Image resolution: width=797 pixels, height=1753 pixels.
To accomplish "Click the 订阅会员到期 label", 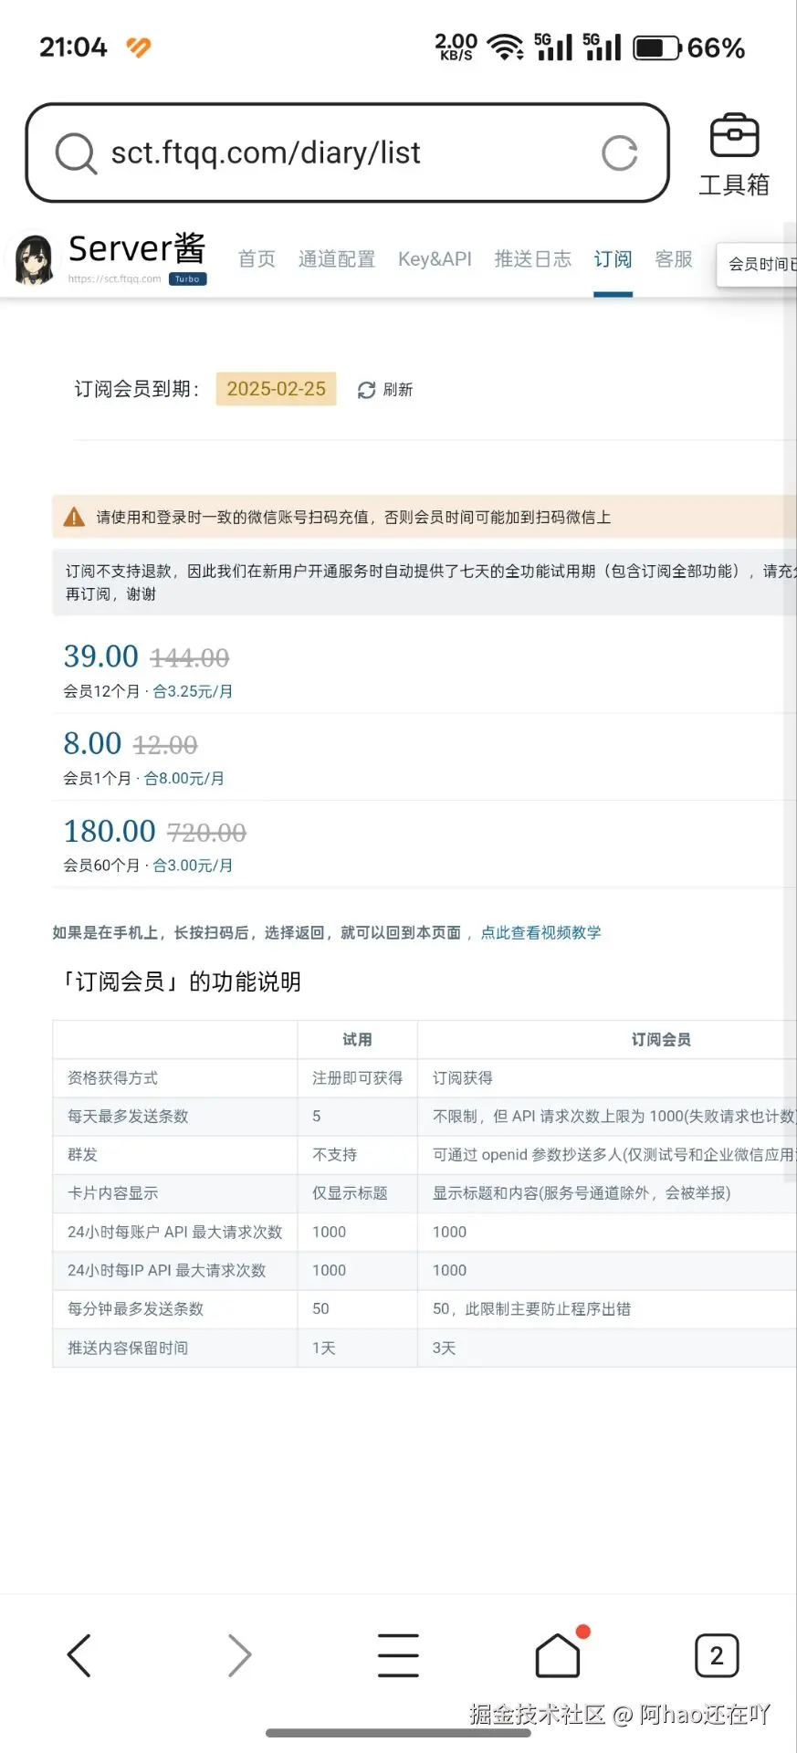I will (137, 389).
